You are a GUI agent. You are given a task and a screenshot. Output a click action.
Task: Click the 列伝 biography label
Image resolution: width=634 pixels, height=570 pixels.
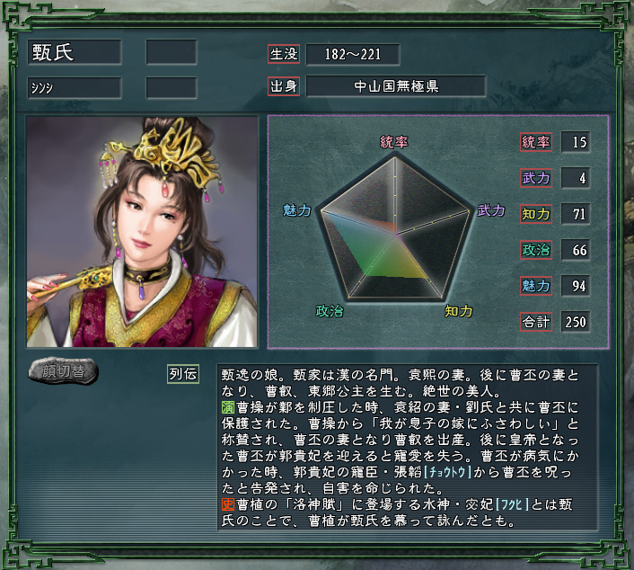(x=183, y=374)
